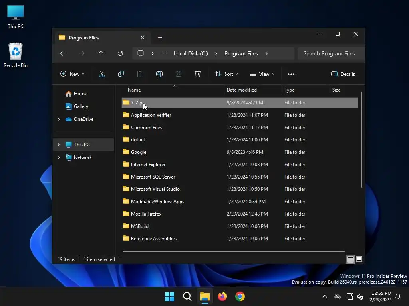Click the Delete trash can icon

(197, 74)
